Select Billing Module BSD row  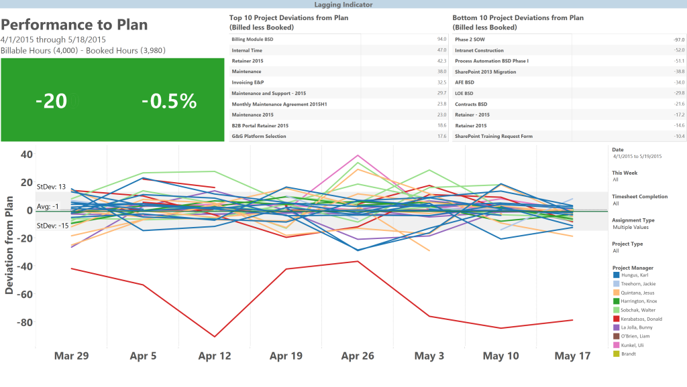339,40
